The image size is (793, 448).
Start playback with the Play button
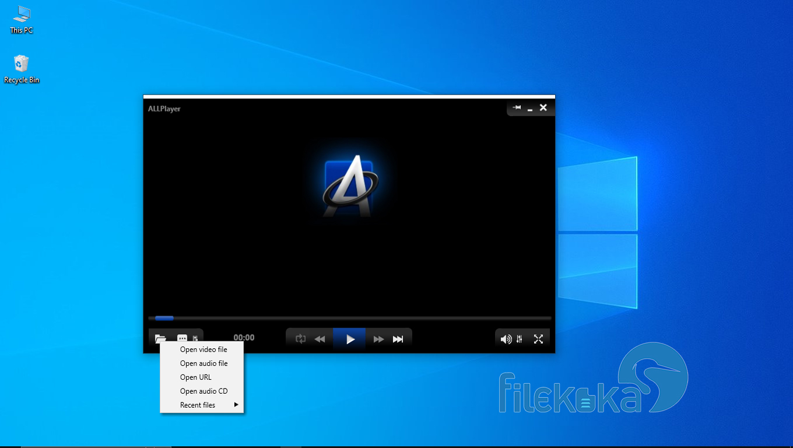point(350,339)
